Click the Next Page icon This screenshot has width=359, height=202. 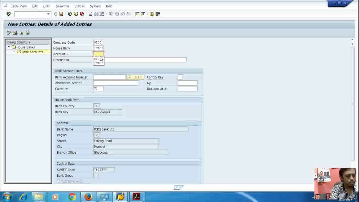(x=123, y=14)
